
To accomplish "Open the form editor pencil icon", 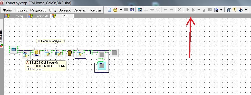I will [x=140, y=10].
